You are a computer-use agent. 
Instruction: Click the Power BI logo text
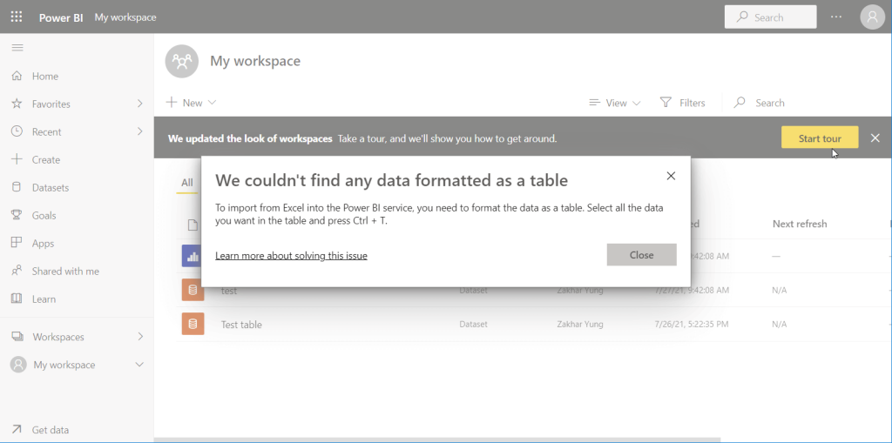click(x=61, y=17)
